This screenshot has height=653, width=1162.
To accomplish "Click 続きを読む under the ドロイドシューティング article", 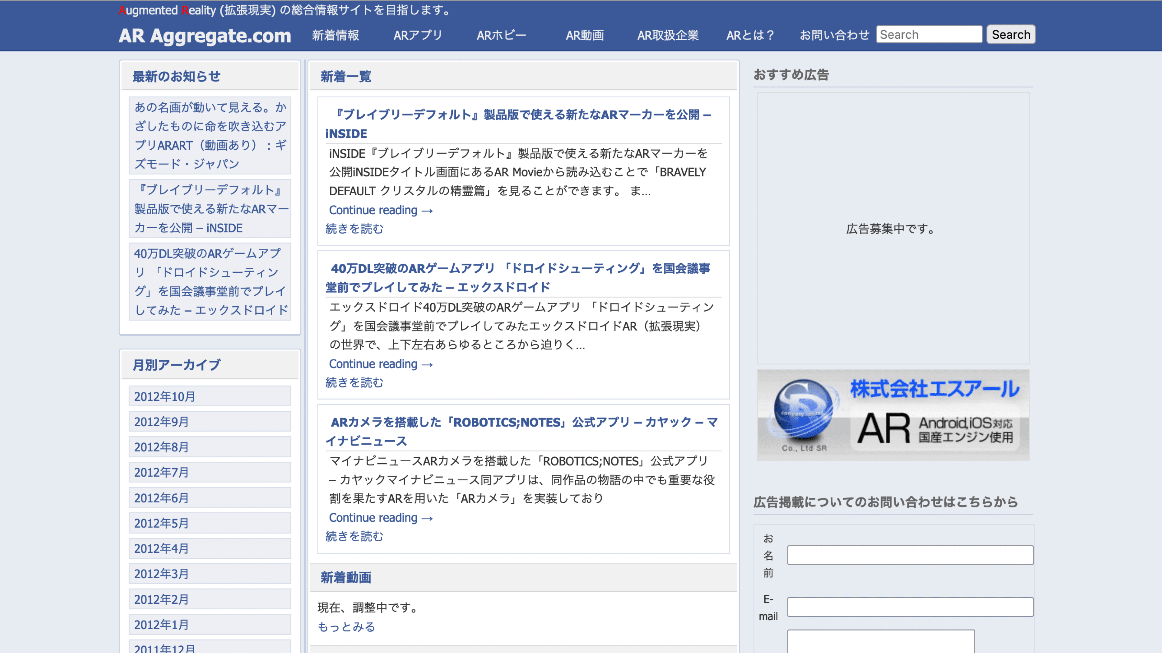I will tap(354, 383).
